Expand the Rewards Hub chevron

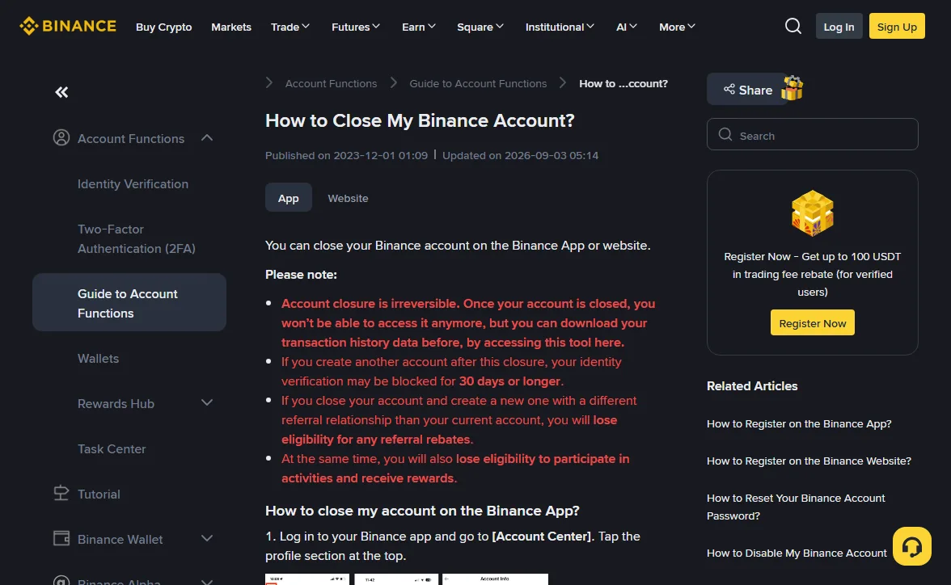[x=207, y=402]
